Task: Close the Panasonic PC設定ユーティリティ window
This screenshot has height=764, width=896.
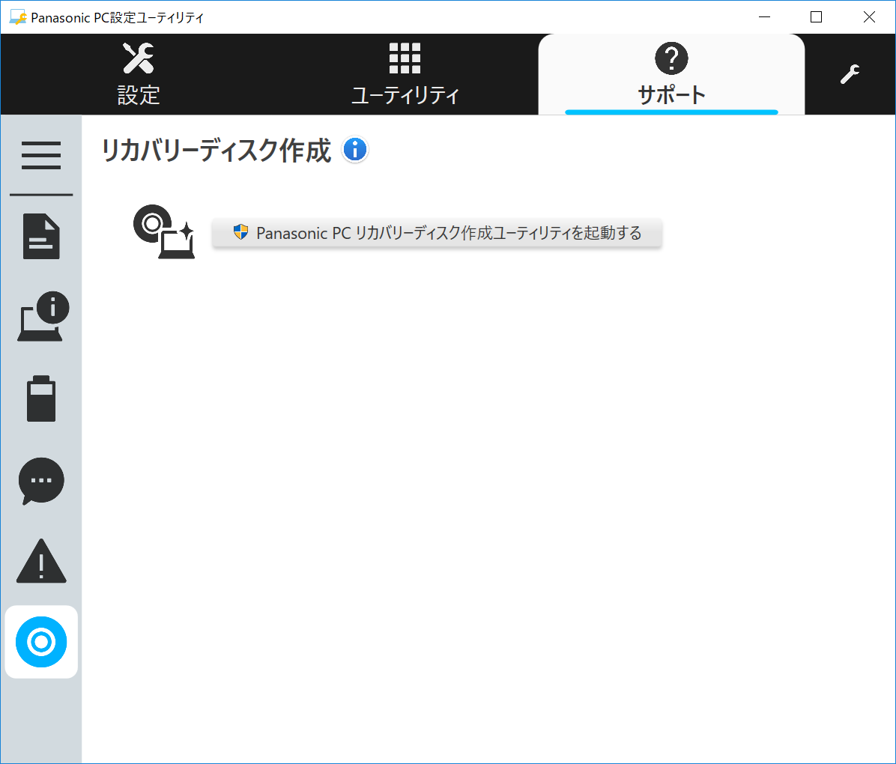Action: (x=868, y=17)
